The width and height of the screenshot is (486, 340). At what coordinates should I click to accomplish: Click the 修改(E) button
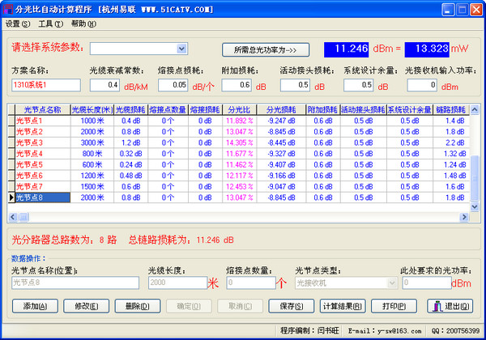86,306
